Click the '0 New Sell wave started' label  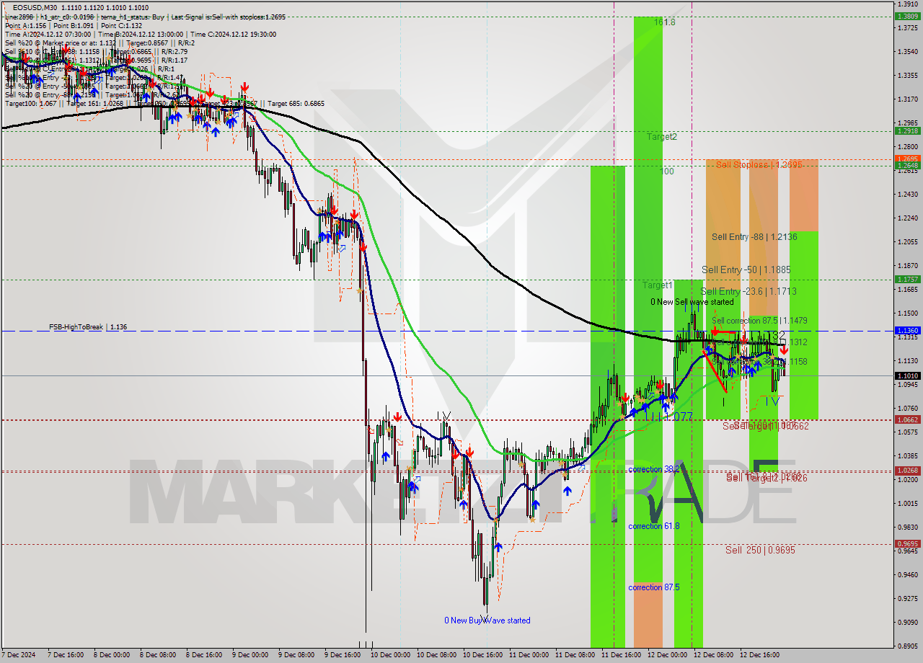(692, 302)
